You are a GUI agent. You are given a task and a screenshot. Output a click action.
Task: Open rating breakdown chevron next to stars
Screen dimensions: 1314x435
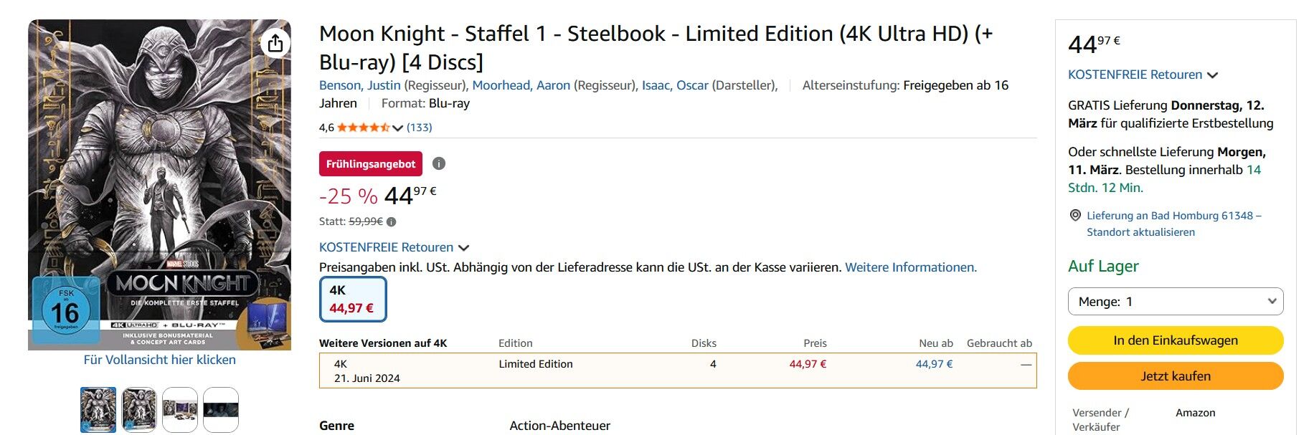397,128
